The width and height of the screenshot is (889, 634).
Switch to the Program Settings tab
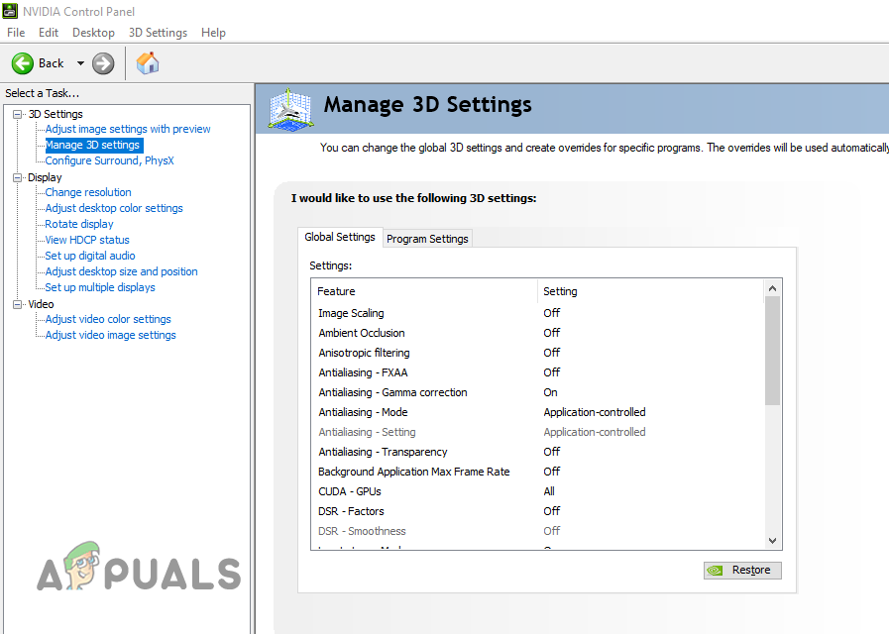click(x=427, y=239)
